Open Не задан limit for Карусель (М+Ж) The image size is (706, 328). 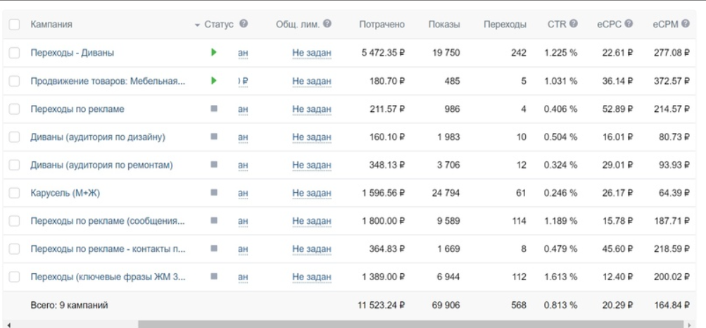click(312, 194)
